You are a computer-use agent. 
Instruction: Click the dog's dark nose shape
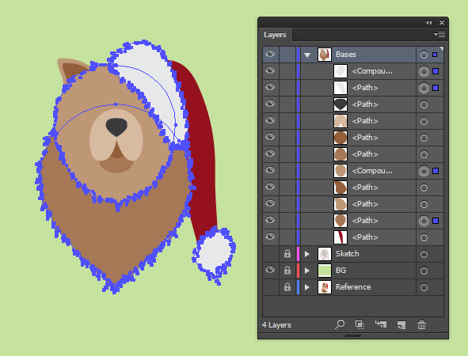pos(116,127)
